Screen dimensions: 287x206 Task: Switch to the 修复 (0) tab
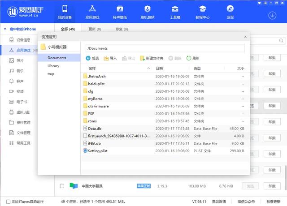click(122, 29)
